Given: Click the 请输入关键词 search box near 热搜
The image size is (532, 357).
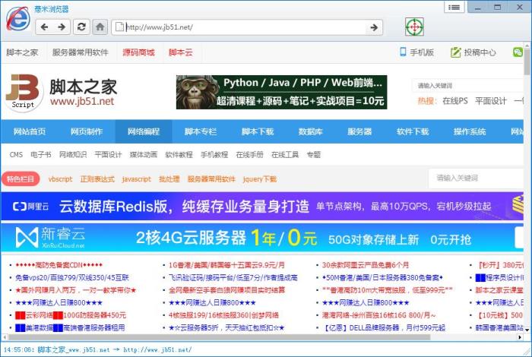Looking at the screenshot, I should [468, 85].
